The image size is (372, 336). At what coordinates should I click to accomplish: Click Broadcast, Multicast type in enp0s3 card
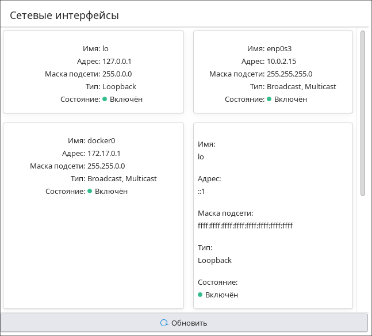point(301,87)
